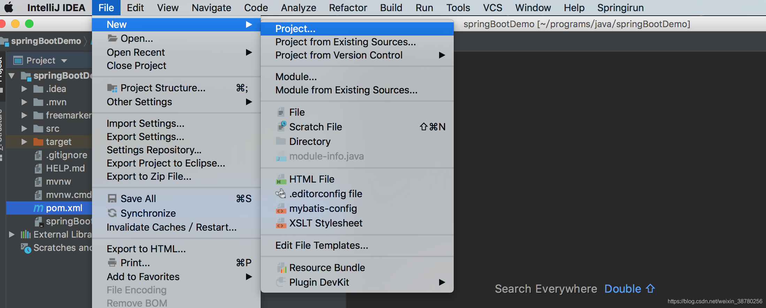This screenshot has height=308, width=766.
Task: Click the springBootDemo breadcrumb
Action: click(46, 41)
